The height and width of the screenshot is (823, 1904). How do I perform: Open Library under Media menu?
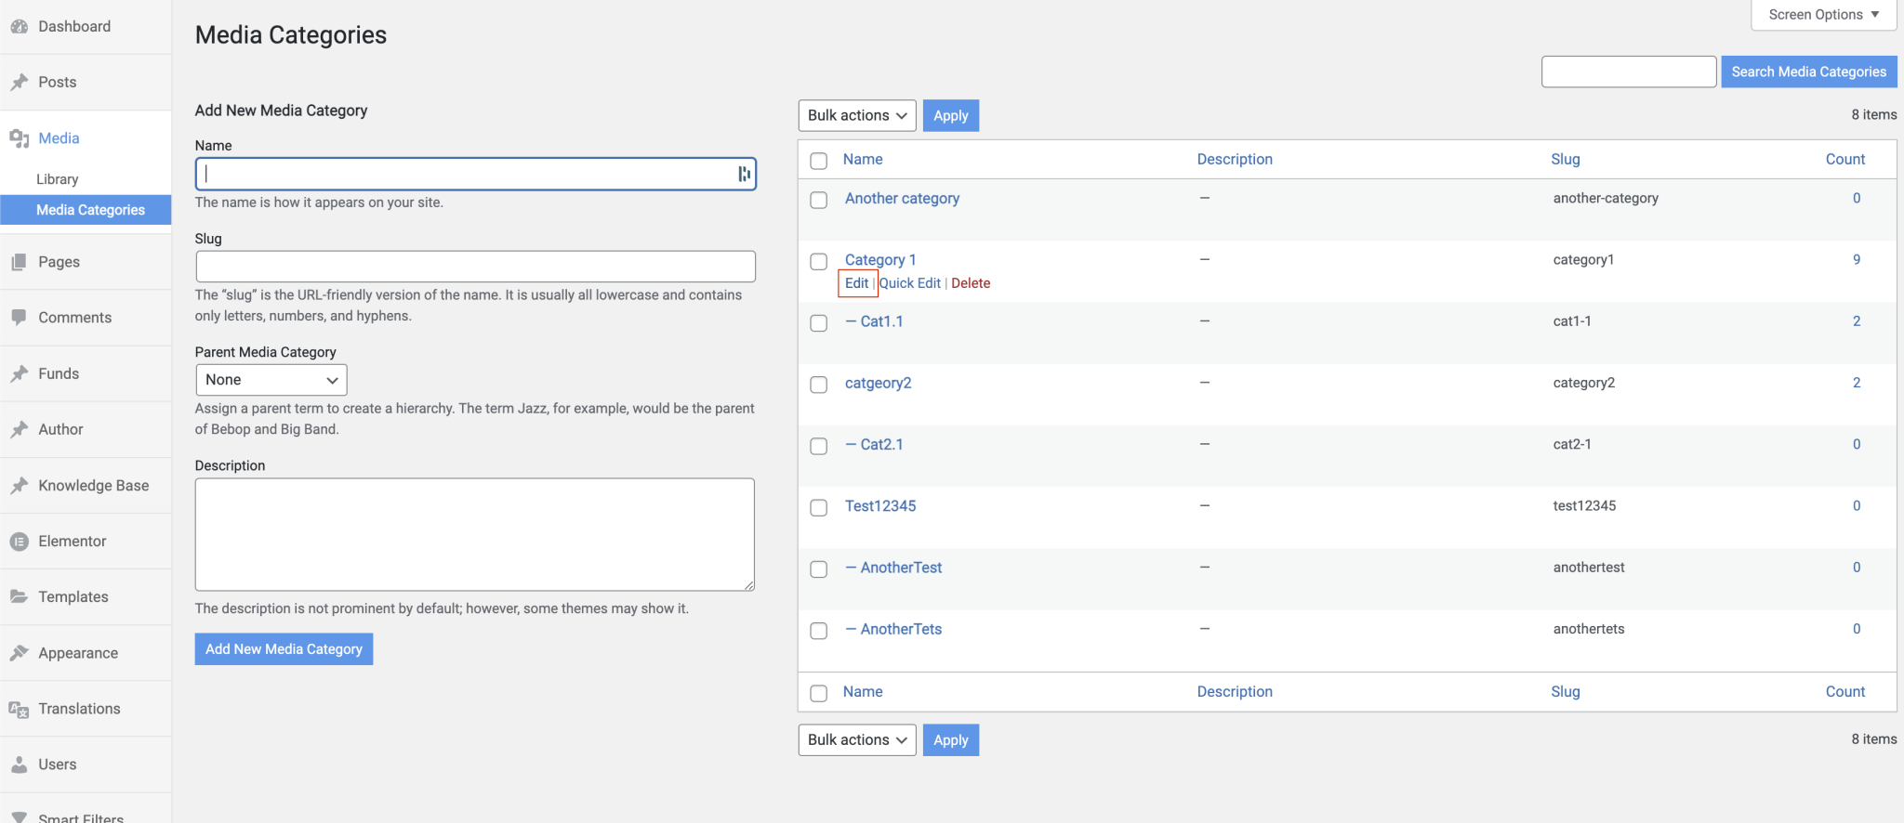[58, 179]
